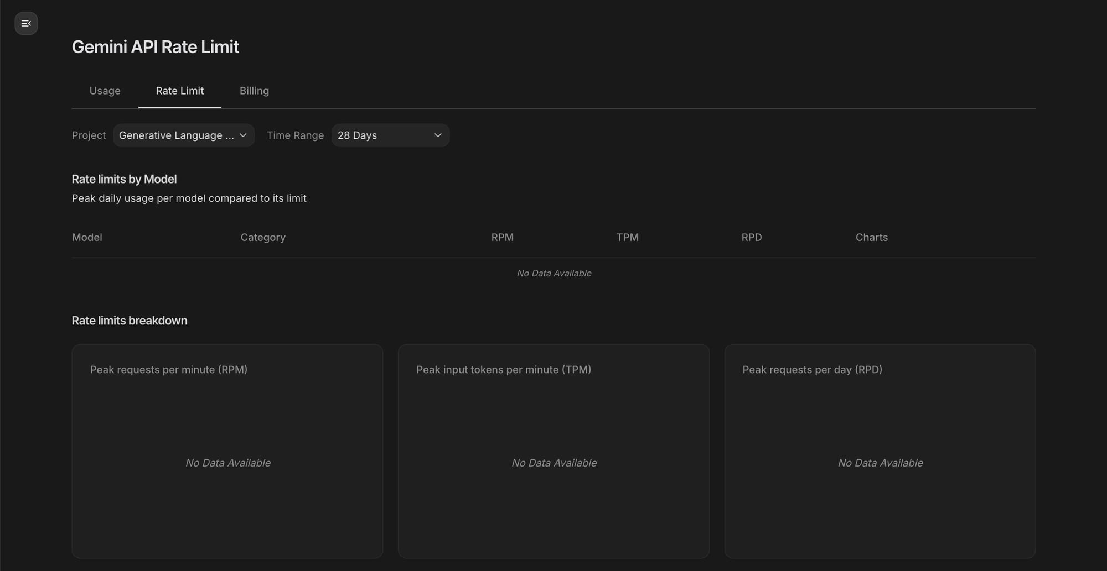Click the Rate limits breakdown heading
The width and height of the screenshot is (1107, 571).
tap(130, 321)
